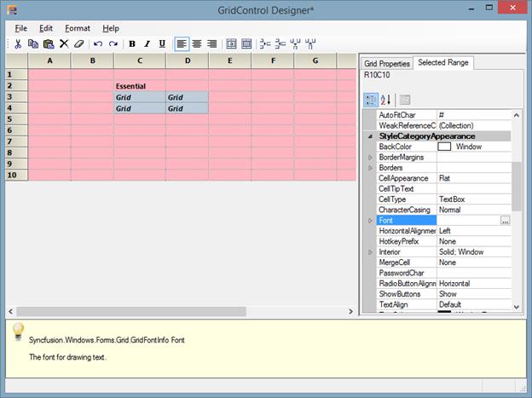Click the first column insert/remove icon
The image size is (532, 398).
pos(295,43)
